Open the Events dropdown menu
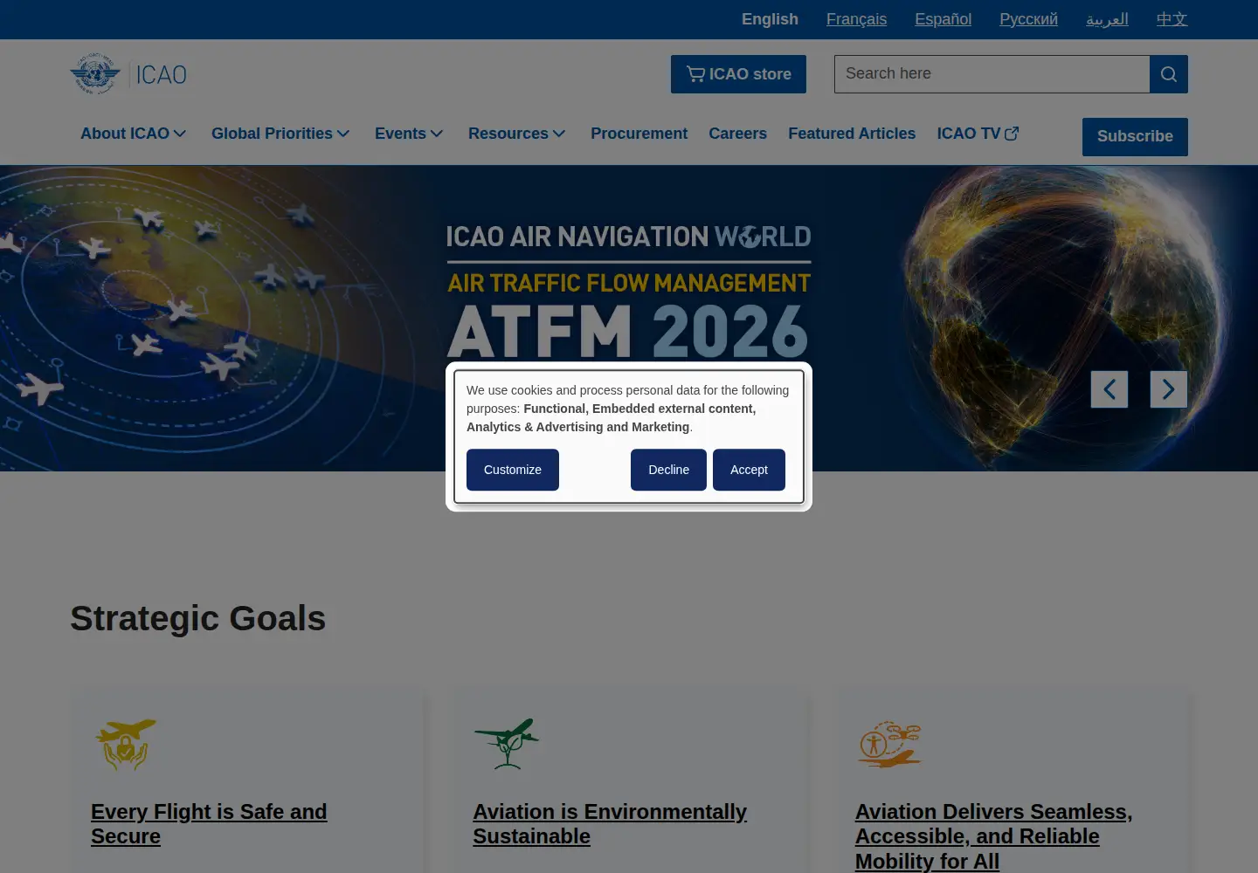This screenshot has width=1258, height=873. coord(409,134)
